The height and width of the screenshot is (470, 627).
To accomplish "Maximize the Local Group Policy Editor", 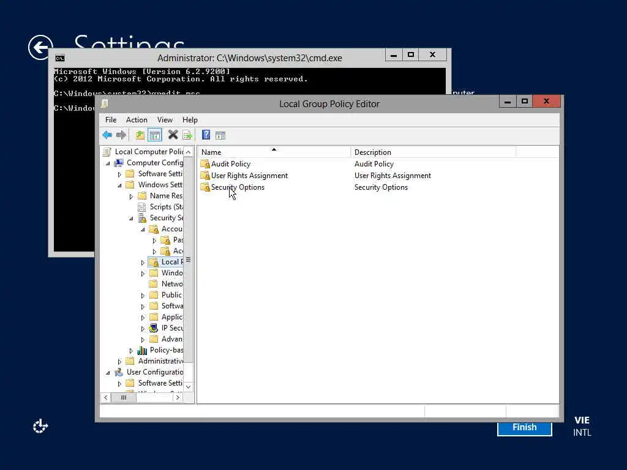I will [524, 101].
